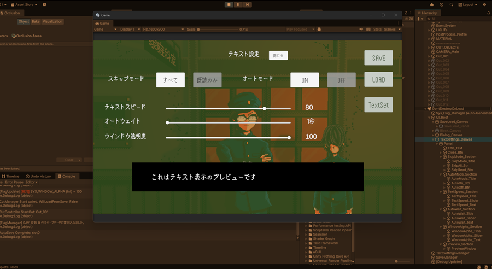Open the HD_1600x900 resolution dropdown

pos(163,30)
